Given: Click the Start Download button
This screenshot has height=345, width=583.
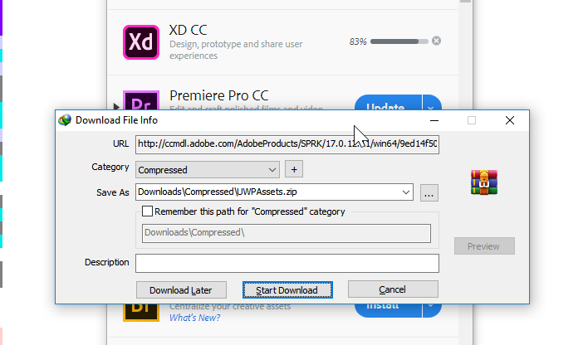Looking at the screenshot, I should click(x=287, y=289).
